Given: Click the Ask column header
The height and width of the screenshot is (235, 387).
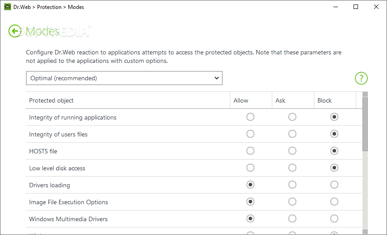Looking at the screenshot, I should coord(293,100).
